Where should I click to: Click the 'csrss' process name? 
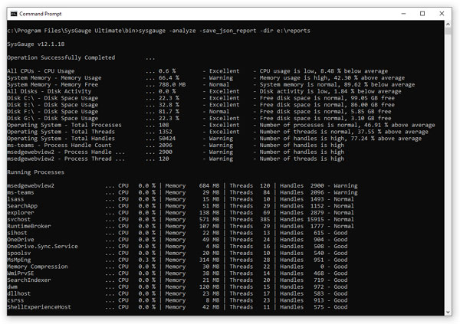15,300
